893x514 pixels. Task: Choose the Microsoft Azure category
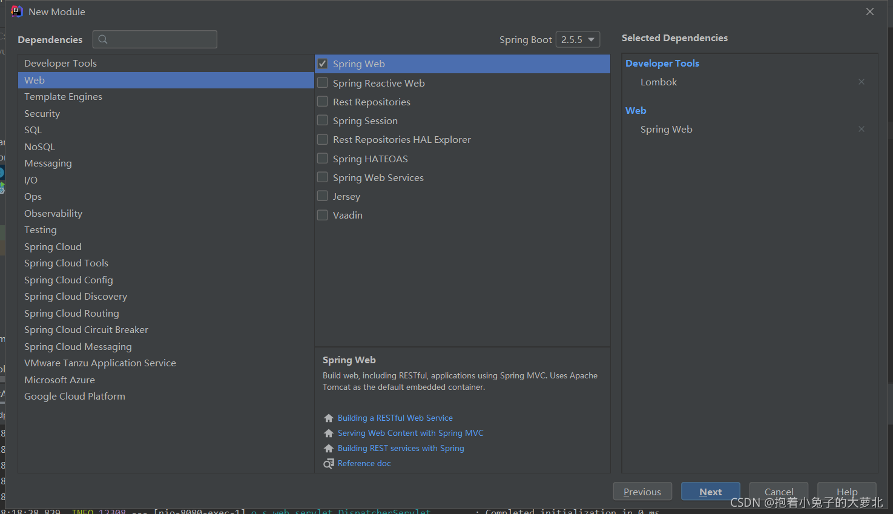point(166,380)
